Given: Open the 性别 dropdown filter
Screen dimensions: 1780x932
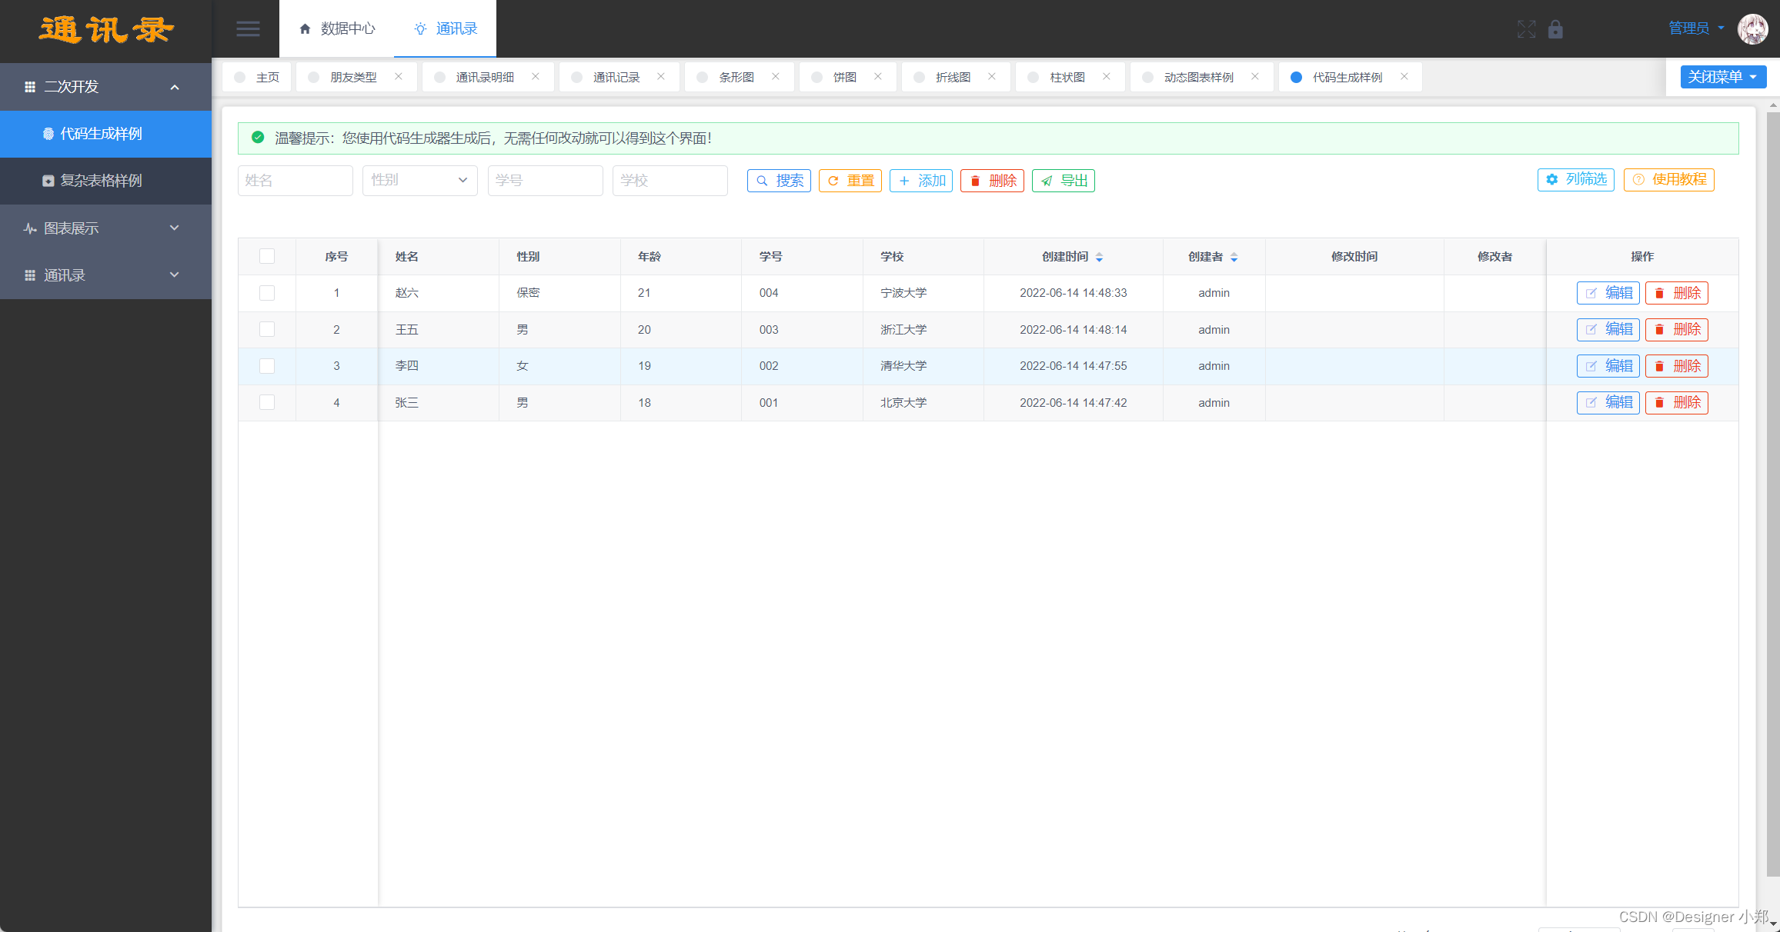Looking at the screenshot, I should pos(419,180).
